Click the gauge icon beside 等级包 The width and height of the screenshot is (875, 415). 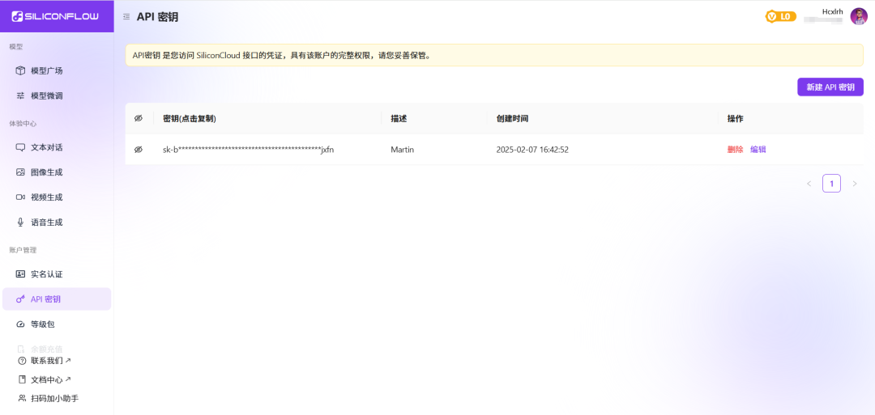(x=20, y=324)
